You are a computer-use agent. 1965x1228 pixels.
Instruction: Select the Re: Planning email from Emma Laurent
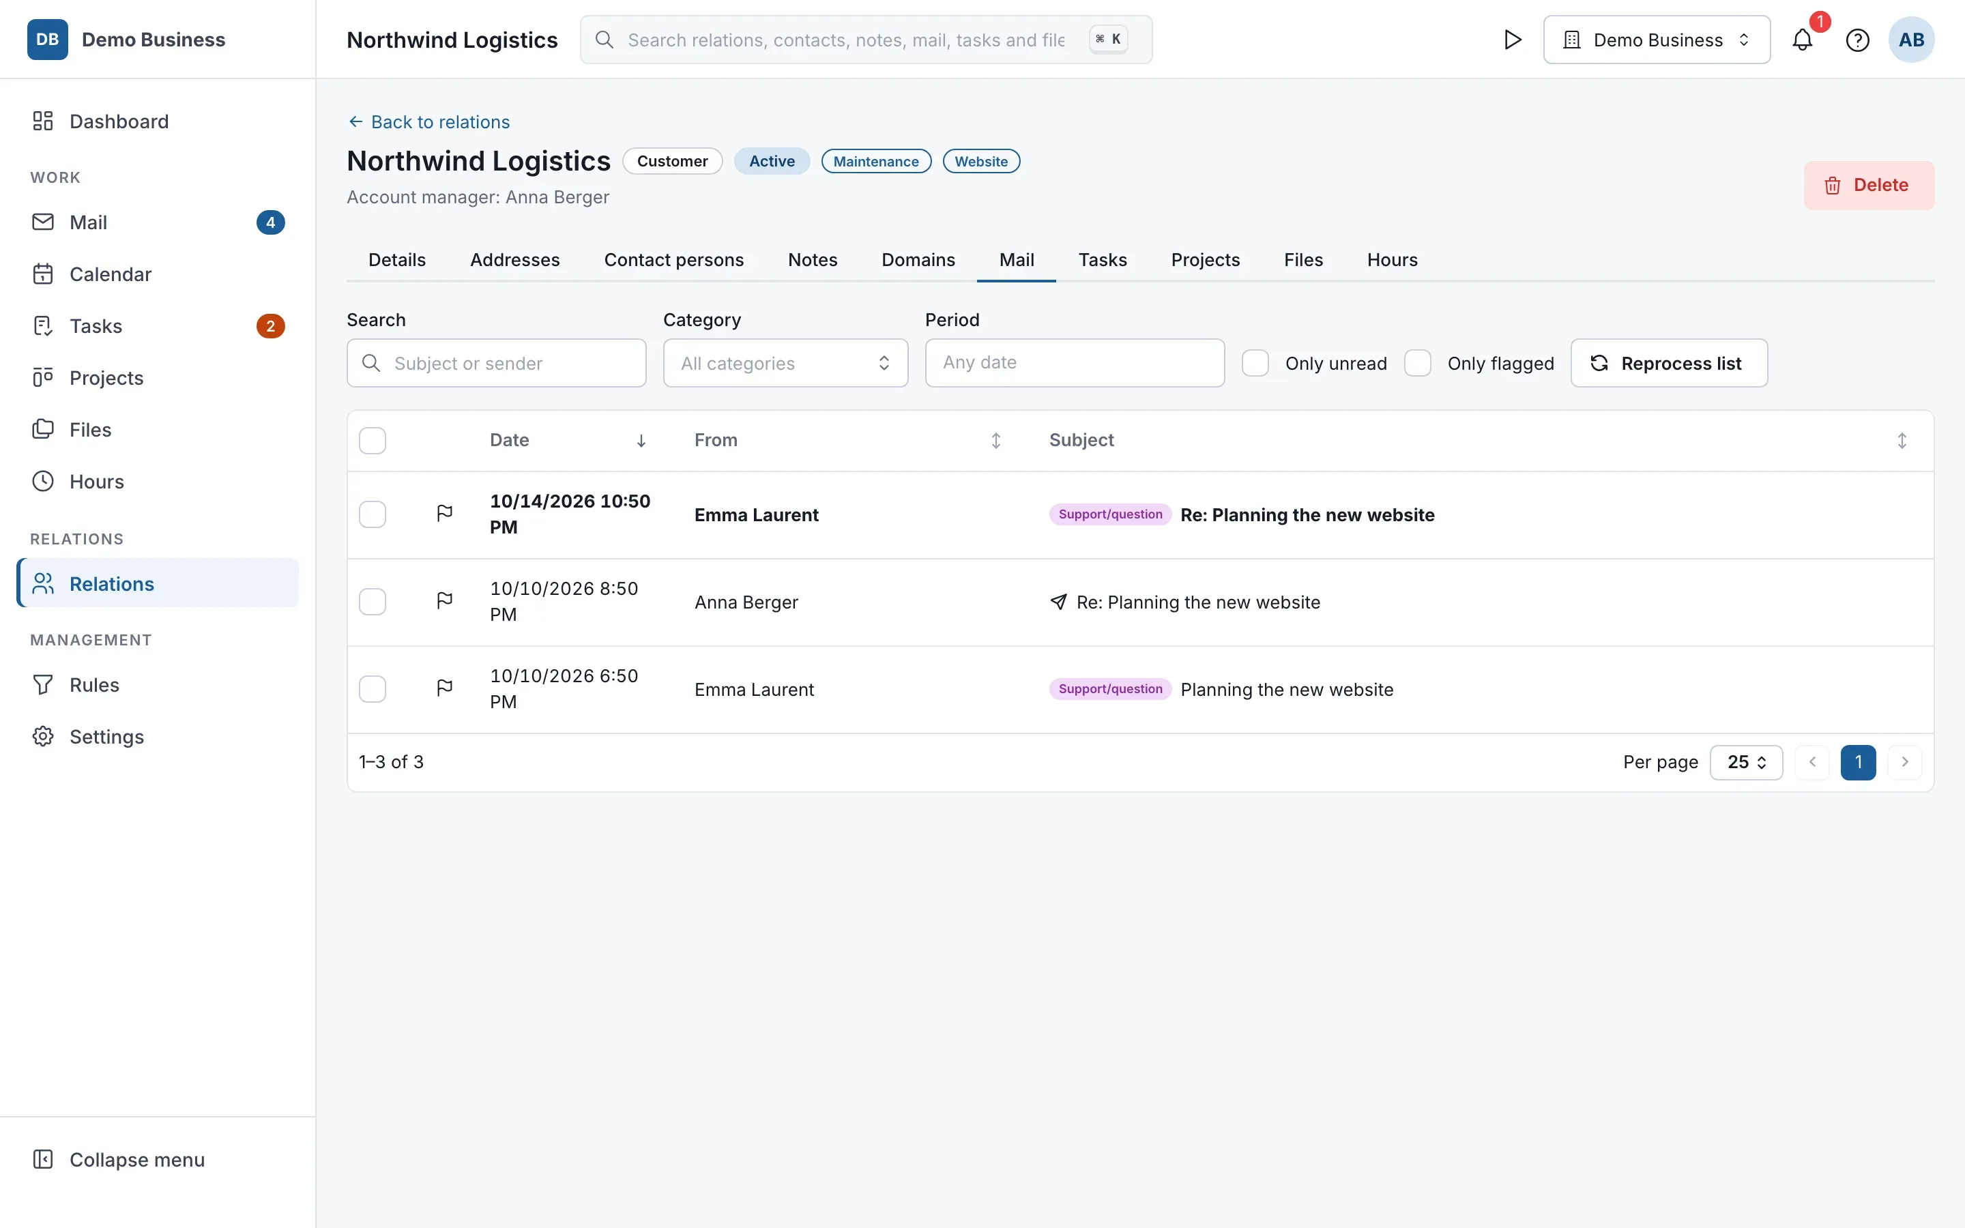373,514
